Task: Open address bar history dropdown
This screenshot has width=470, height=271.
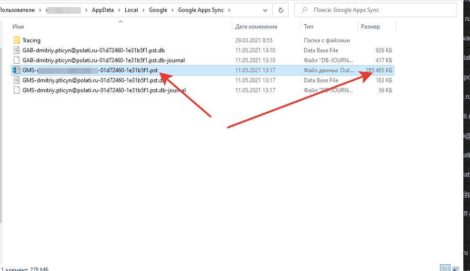Action: click(x=265, y=10)
